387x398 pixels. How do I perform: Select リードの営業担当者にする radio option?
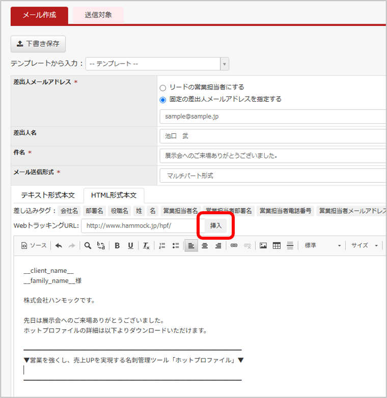[163, 88]
